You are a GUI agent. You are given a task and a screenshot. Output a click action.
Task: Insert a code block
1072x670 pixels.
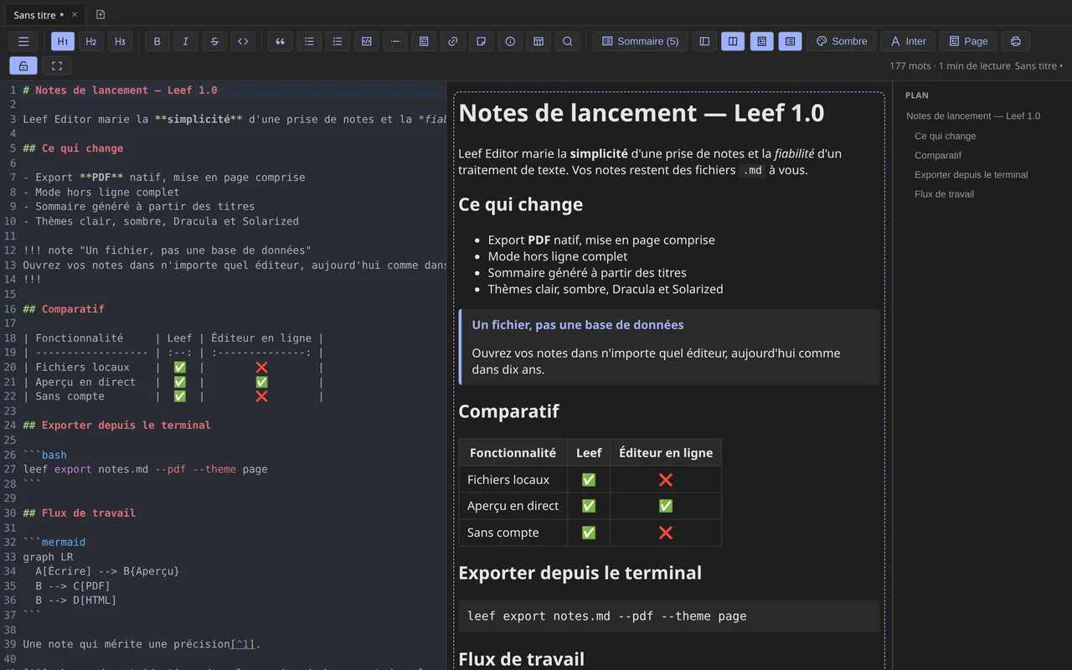pyautogui.click(x=366, y=41)
